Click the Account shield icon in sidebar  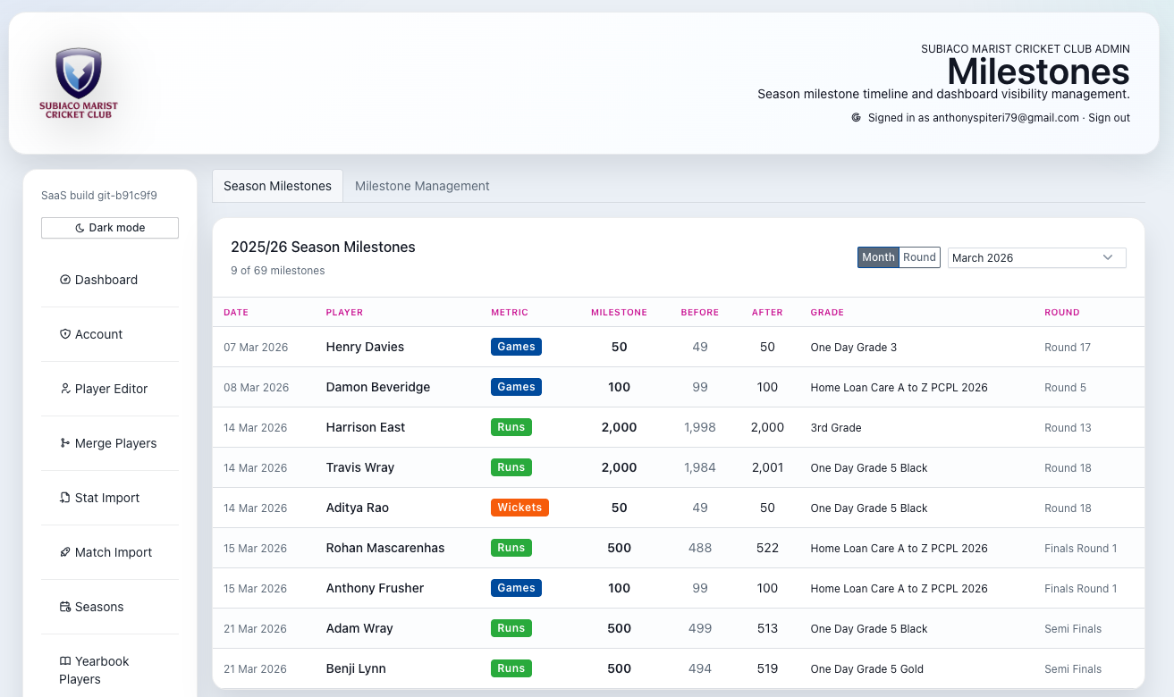tap(64, 334)
